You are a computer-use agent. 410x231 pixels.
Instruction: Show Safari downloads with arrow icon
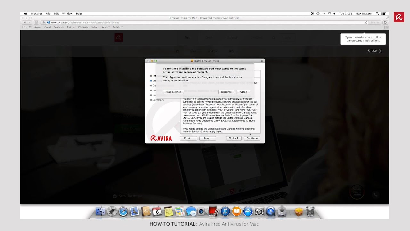(x=385, y=22)
